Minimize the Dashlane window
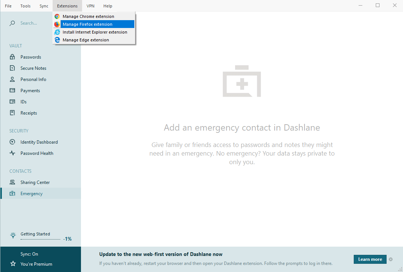The image size is (403, 272). [360, 5]
